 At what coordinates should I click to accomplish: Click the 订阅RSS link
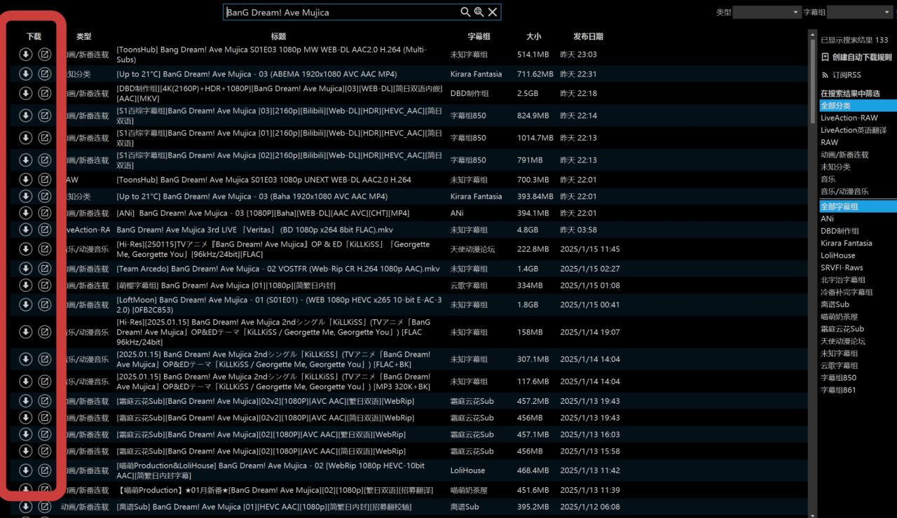(847, 75)
